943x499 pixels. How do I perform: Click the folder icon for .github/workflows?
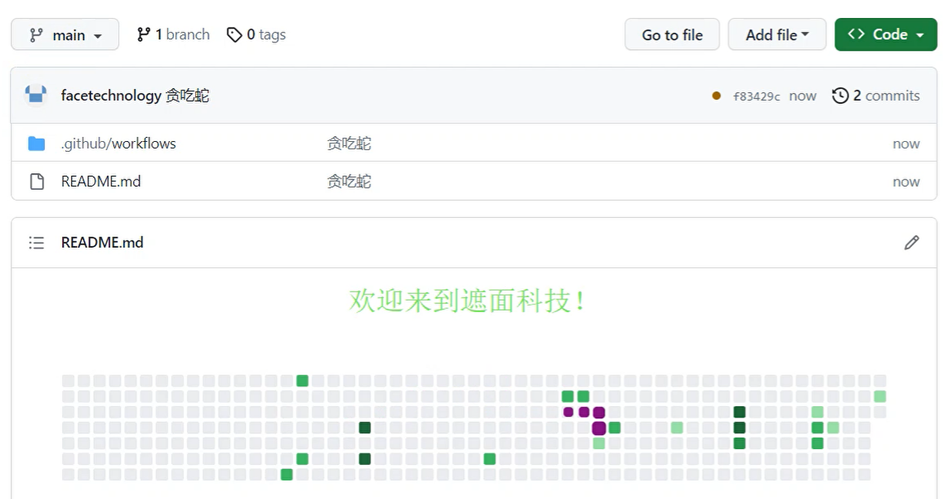tap(37, 143)
